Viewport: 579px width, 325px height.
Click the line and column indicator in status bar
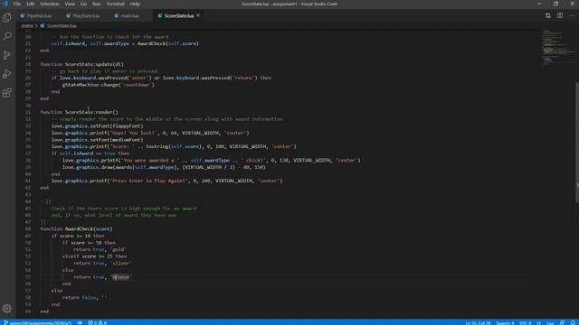(x=478, y=322)
